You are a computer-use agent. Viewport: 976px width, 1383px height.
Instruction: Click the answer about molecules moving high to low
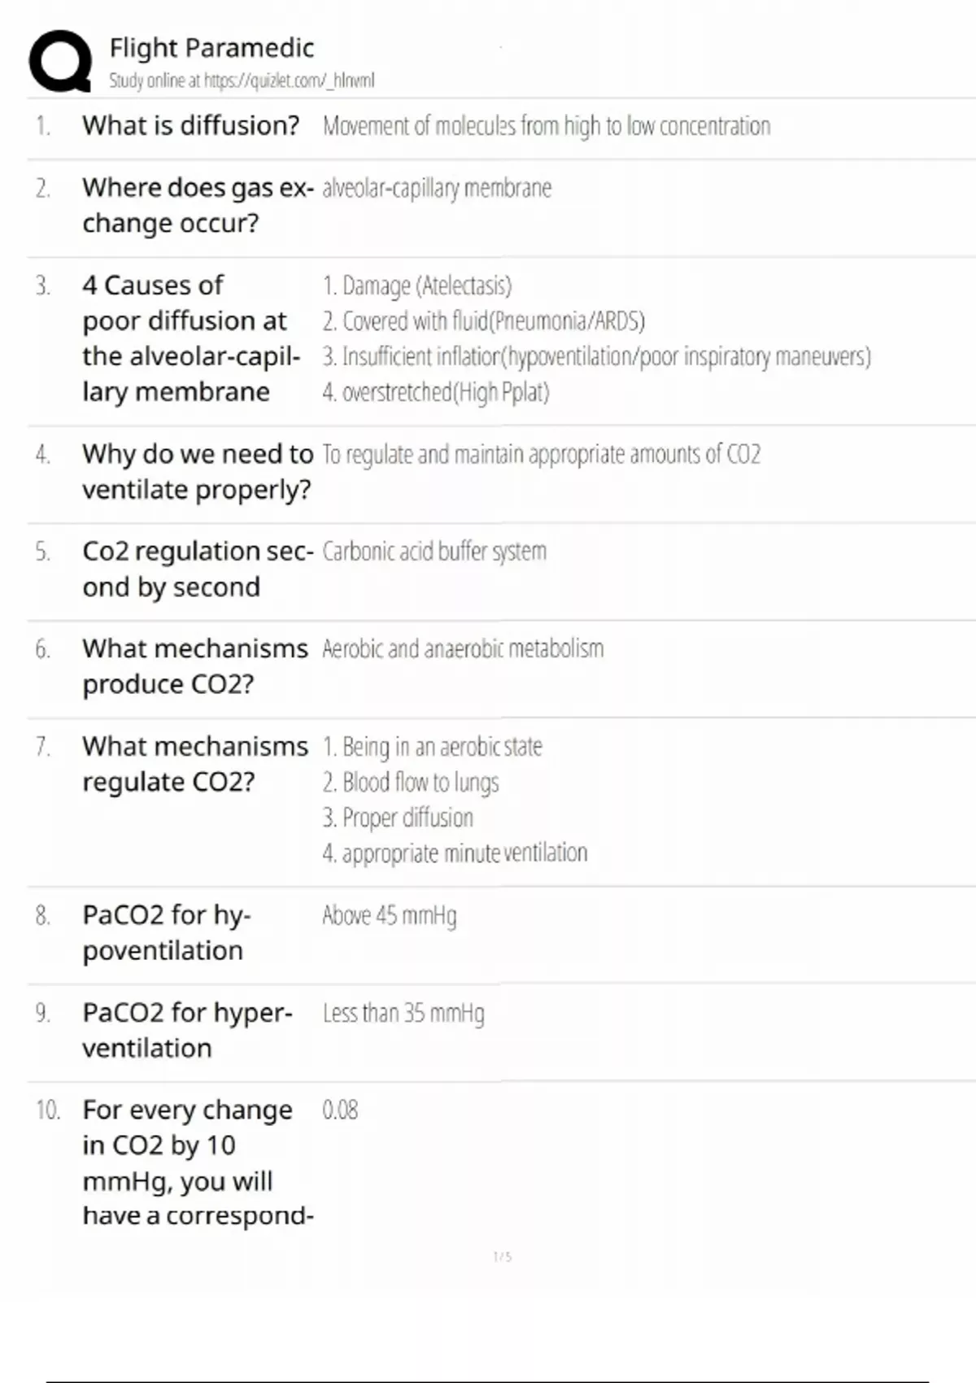pyautogui.click(x=546, y=126)
